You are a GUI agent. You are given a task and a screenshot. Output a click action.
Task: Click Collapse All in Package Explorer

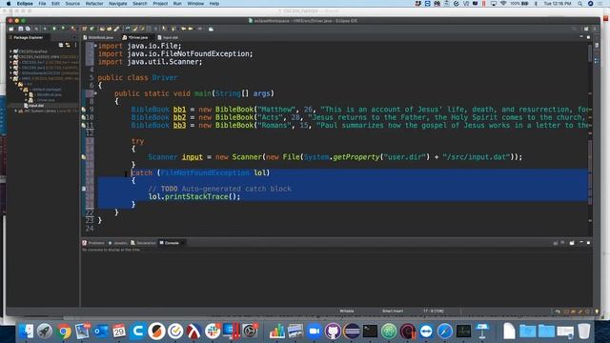61,45
